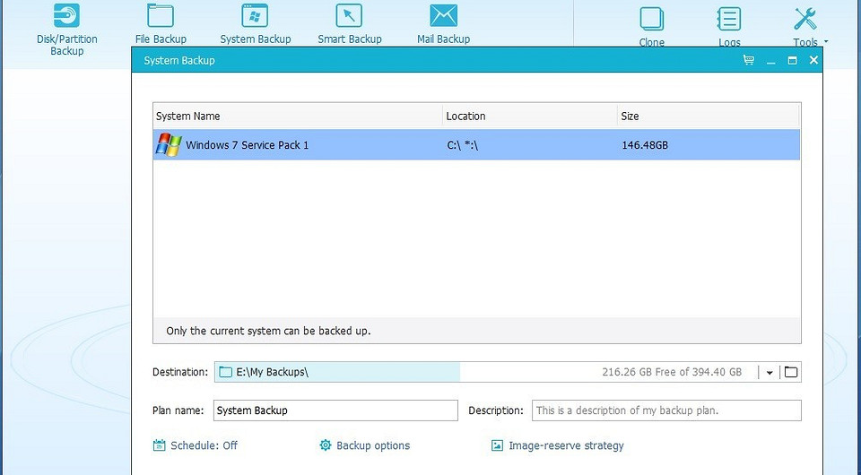
Task: Open Backup options
Action: tap(365, 445)
